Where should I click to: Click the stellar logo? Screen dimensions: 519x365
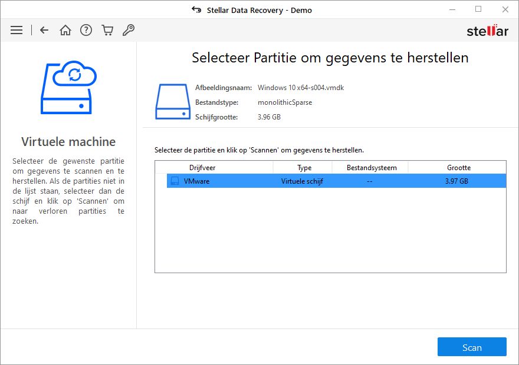pyautogui.click(x=487, y=31)
